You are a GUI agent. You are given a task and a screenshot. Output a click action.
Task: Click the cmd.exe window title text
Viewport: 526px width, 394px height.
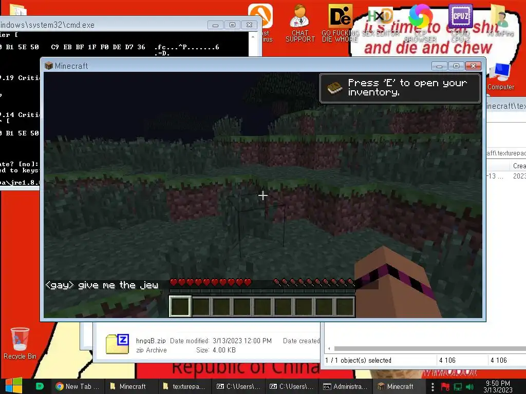coord(47,25)
